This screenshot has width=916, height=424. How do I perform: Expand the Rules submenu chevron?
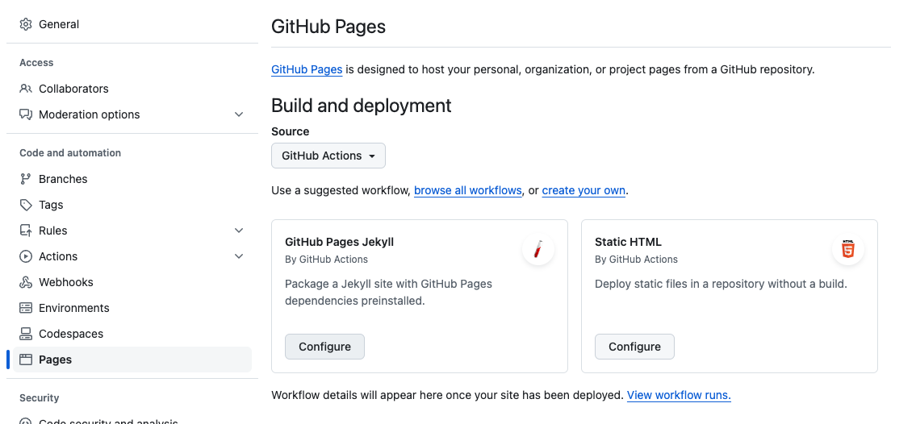(239, 231)
